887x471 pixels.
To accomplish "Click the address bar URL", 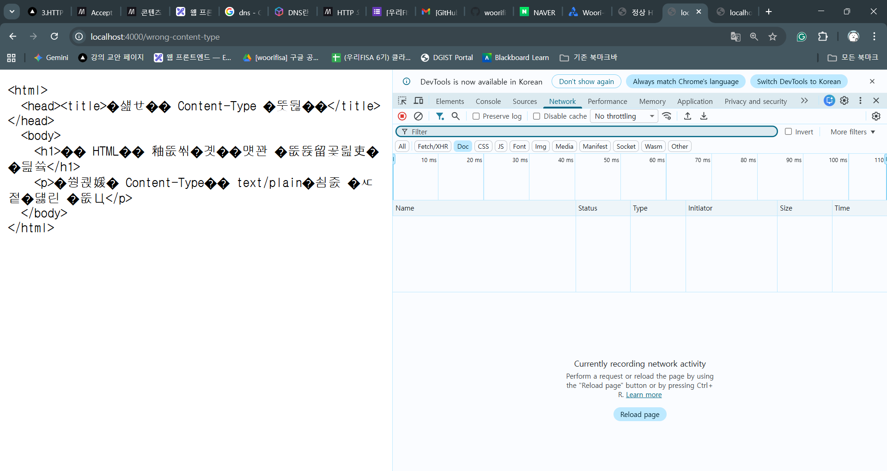I will coord(155,36).
